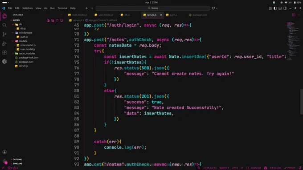Open the Extensions view
This screenshot has width=303, height=170.
coord(4,52)
